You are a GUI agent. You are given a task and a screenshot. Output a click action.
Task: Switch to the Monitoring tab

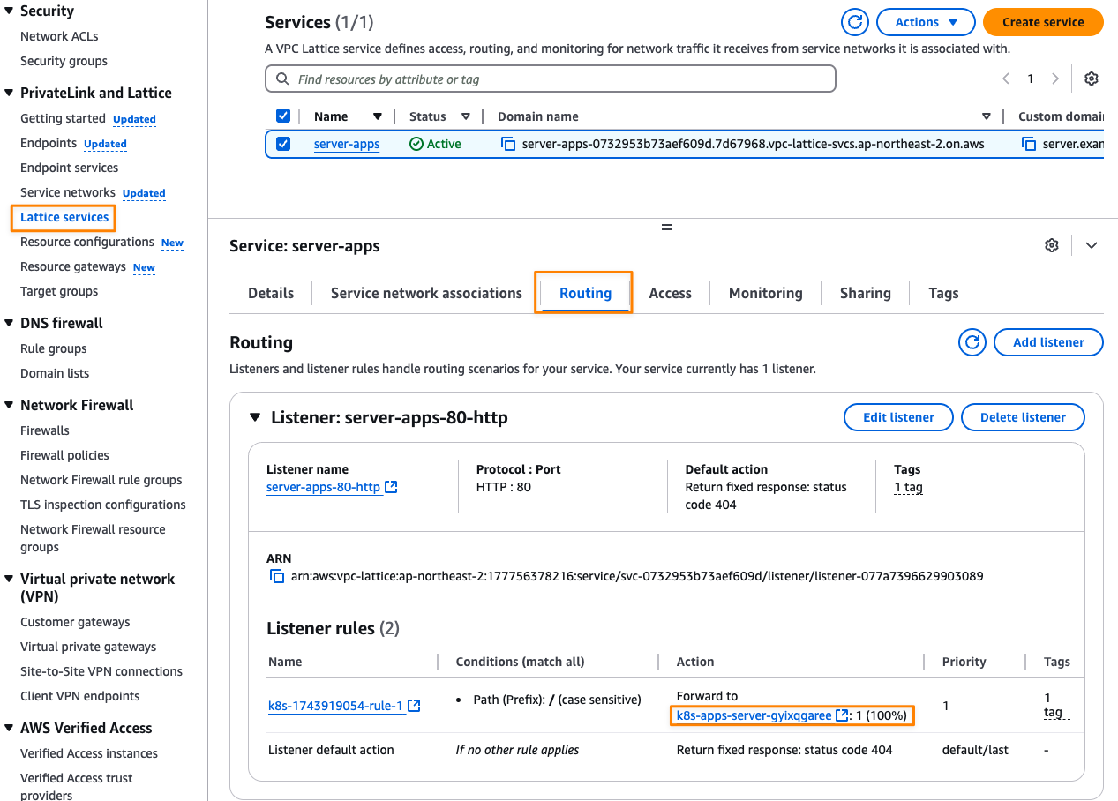point(766,293)
